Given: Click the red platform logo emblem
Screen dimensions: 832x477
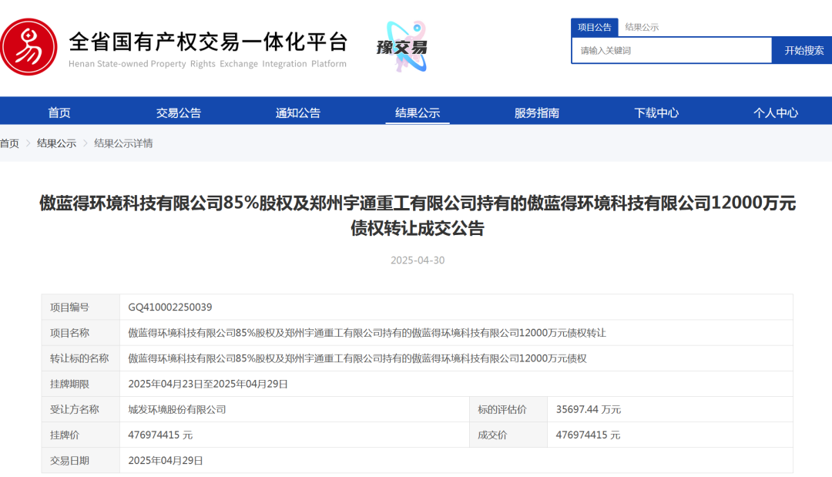Looking at the screenshot, I should [x=29, y=47].
